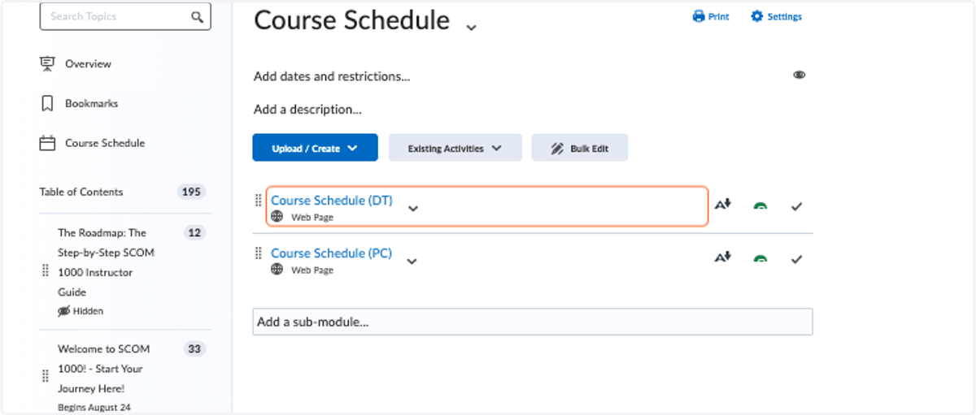This screenshot has height=415, width=976.
Task: Click the Hidden eye icon under Roadmap
Action: click(64, 311)
